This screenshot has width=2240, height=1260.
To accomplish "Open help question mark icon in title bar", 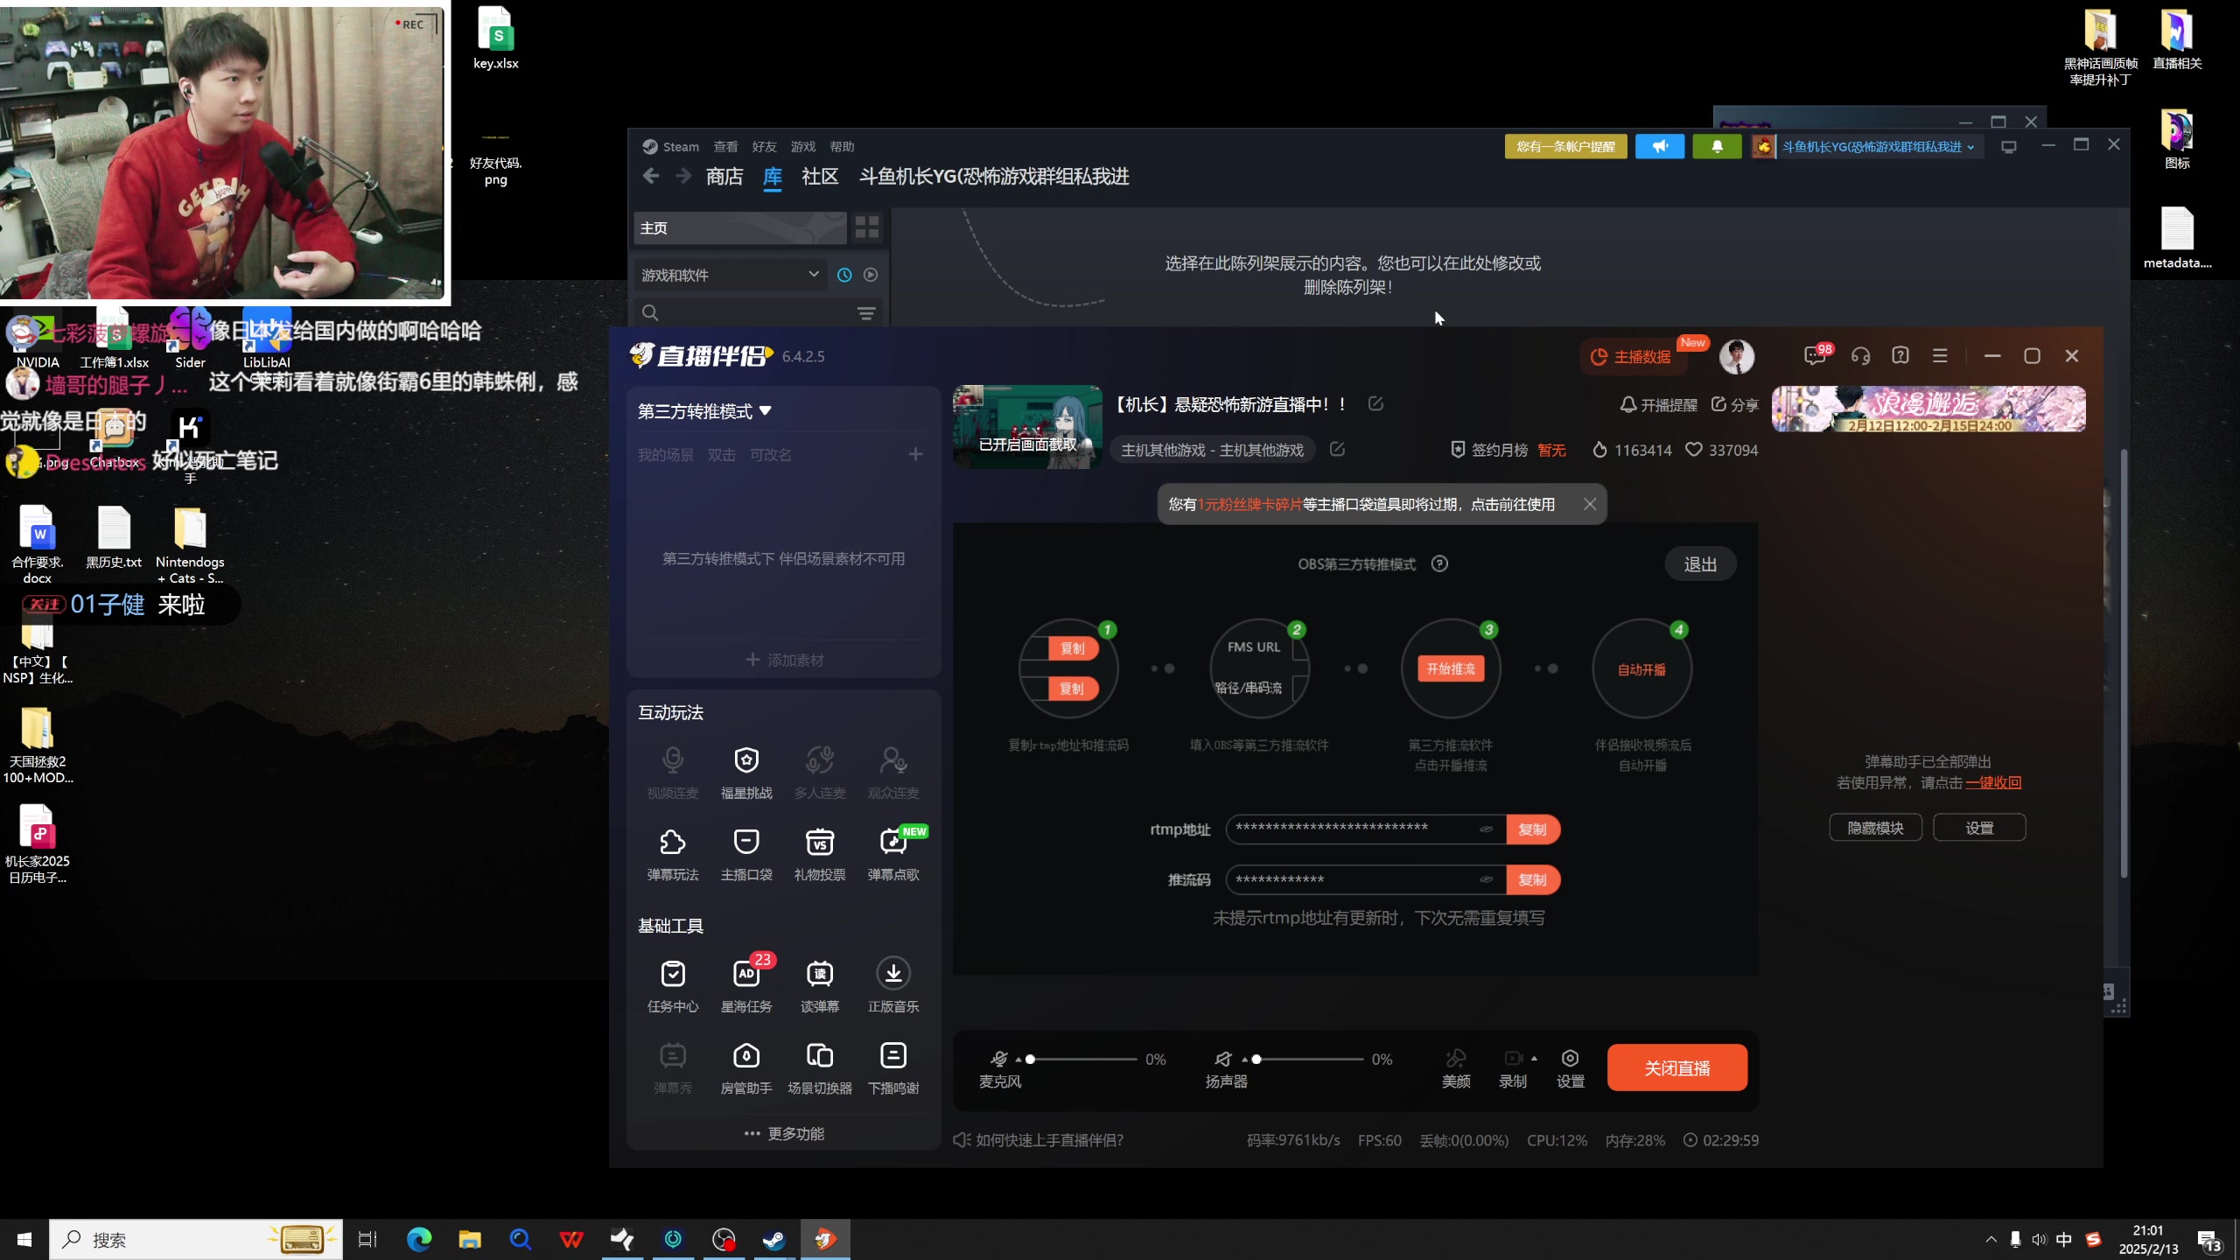I will tap(1900, 355).
